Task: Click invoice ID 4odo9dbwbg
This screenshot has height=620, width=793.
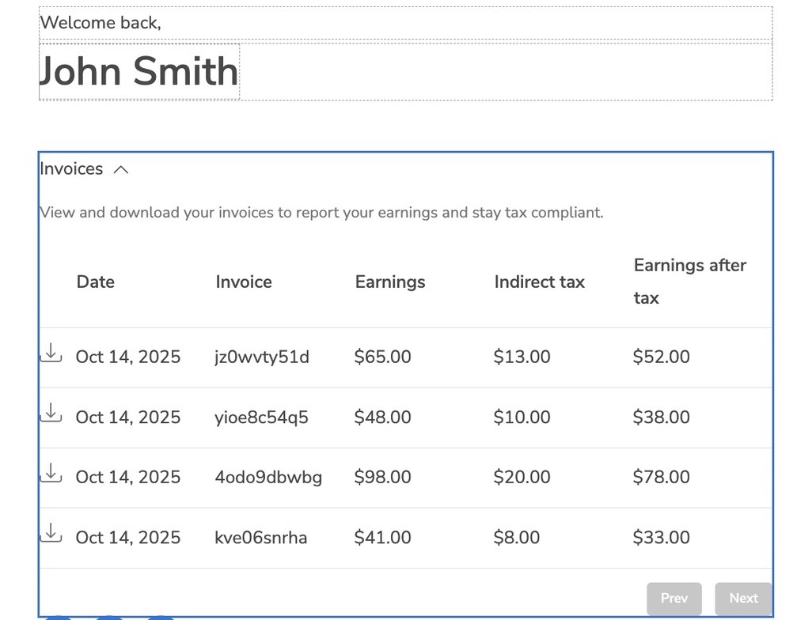Action: pyautogui.click(x=268, y=478)
